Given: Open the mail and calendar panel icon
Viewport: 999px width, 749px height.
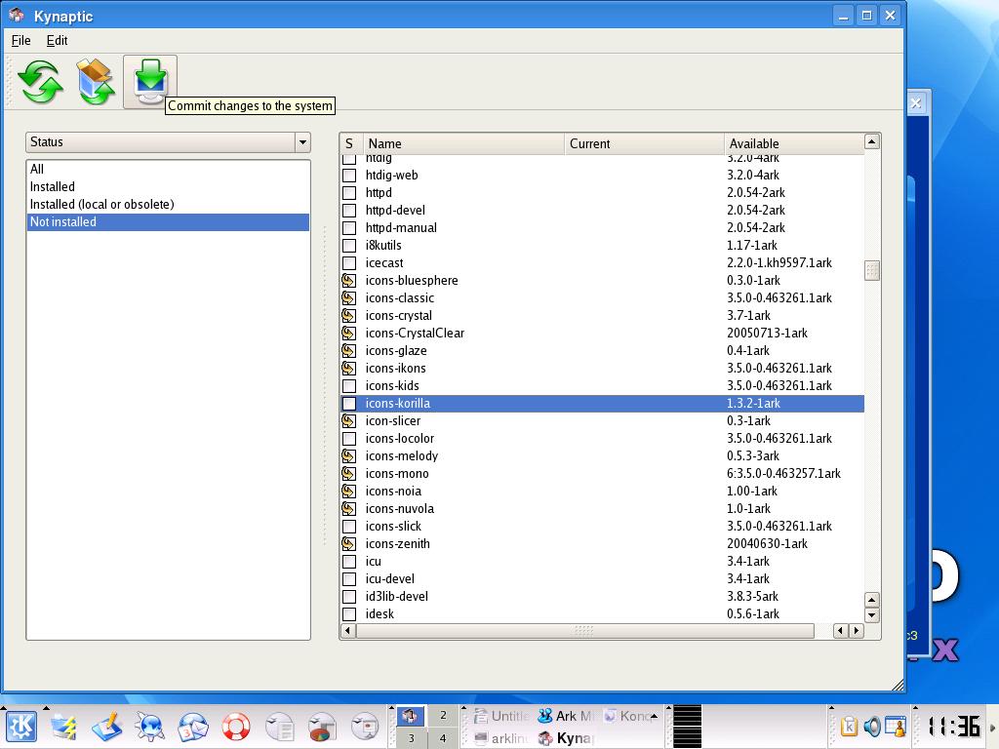Looking at the screenshot, I should tap(192, 727).
